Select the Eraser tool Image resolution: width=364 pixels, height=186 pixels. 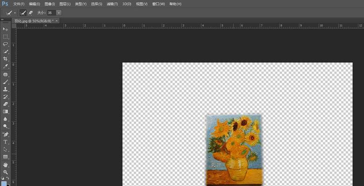pos(5,104)
